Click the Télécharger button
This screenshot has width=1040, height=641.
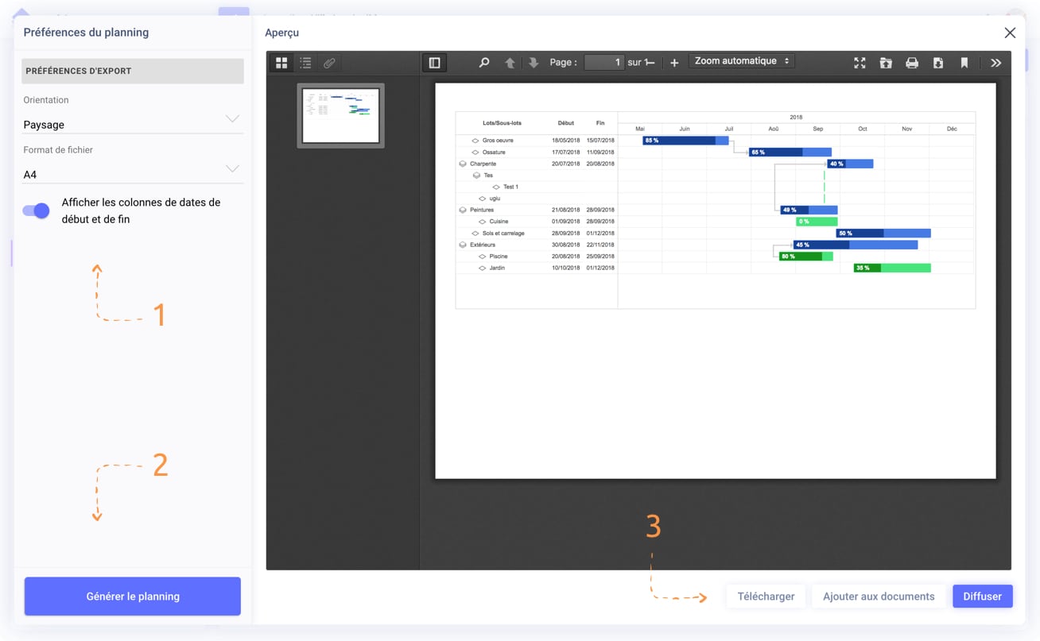pyautogui.click(x=766, y=596)
